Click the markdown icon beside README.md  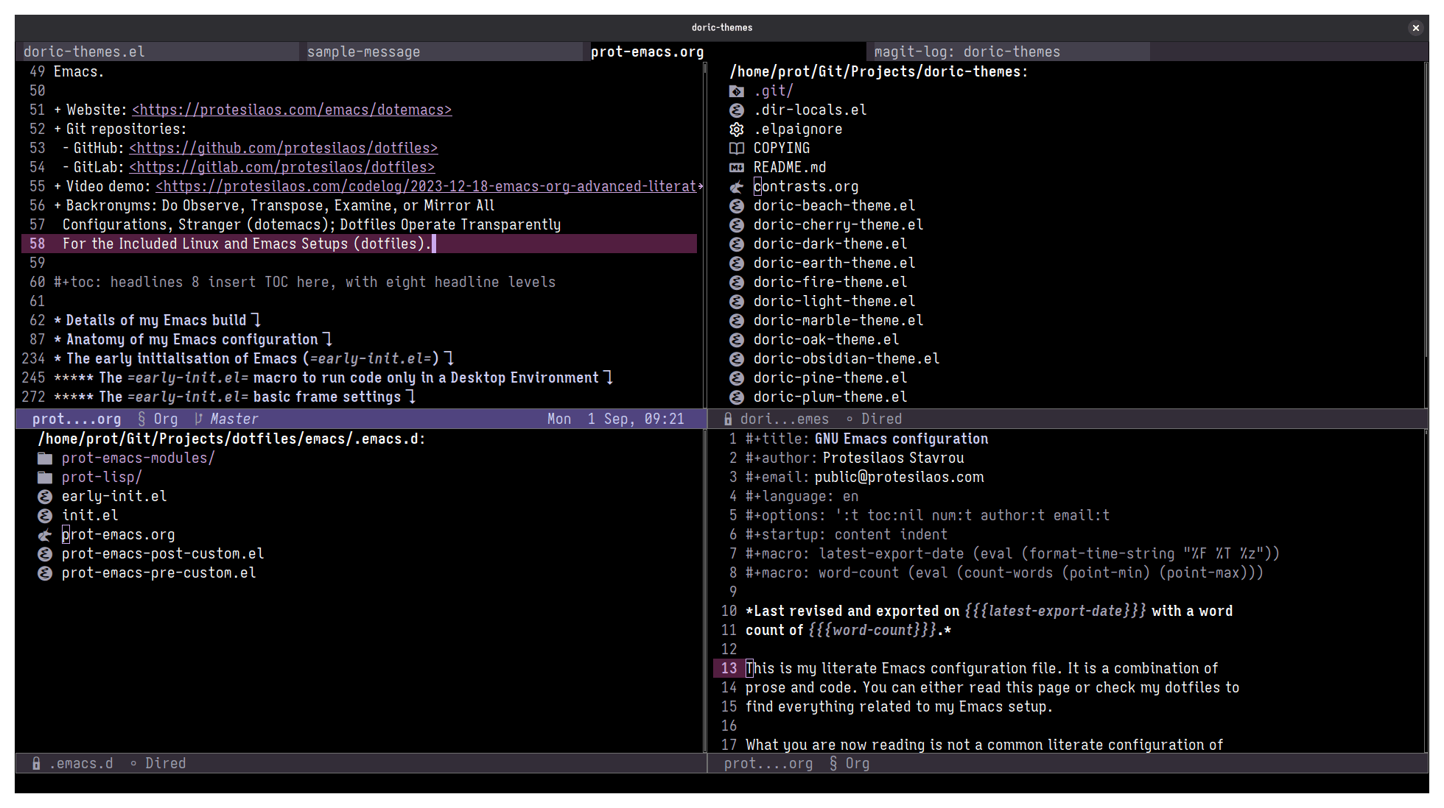pos(736,168)
